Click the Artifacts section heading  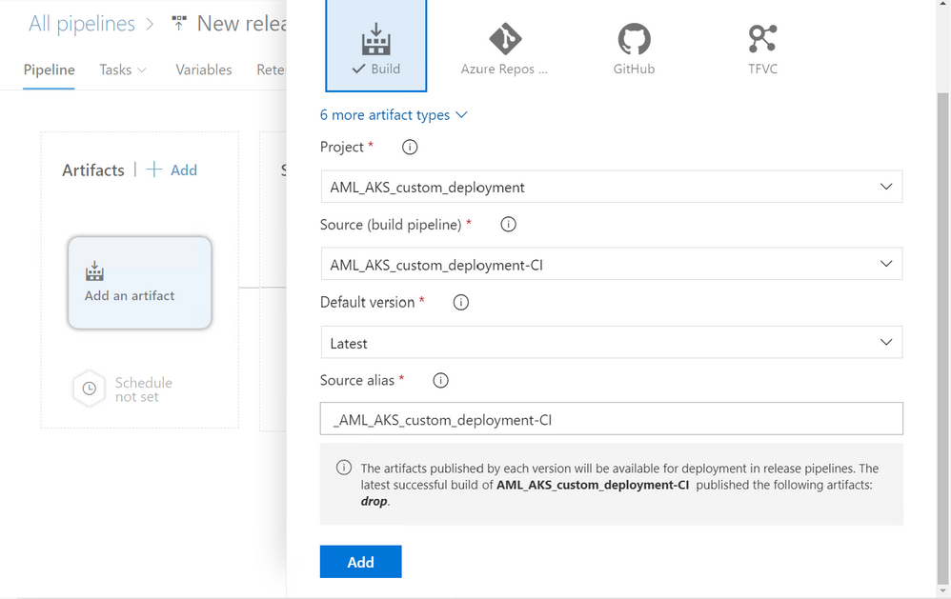coord(92,170)
